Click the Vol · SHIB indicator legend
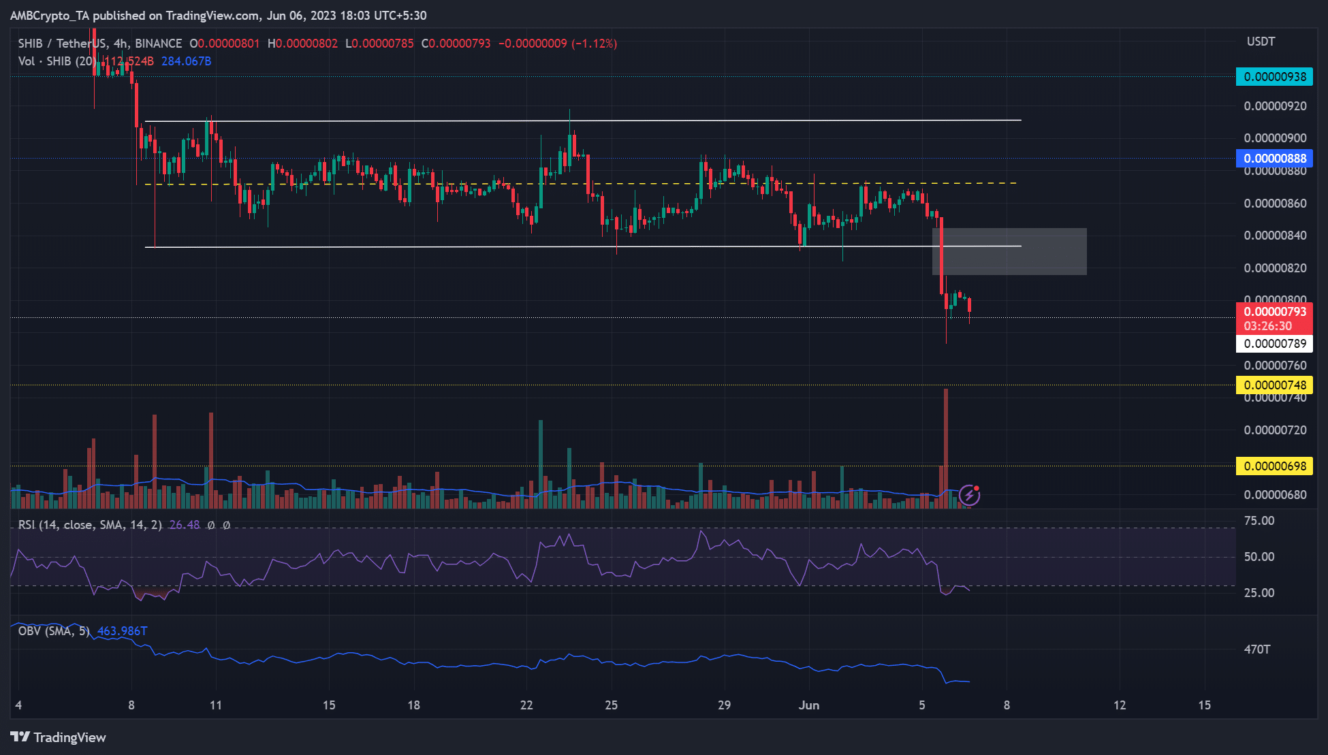The image size is (1328, 755). pyautogui.click(x=57, y=61)
